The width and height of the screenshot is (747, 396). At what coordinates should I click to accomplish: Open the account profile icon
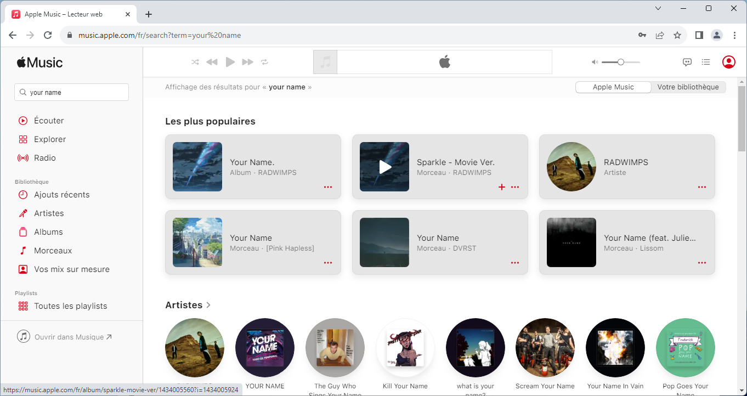click(x=729, y=62)
